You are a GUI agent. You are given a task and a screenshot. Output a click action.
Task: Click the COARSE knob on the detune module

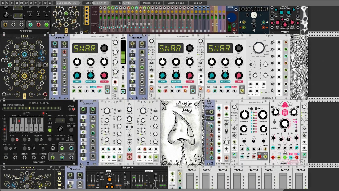tap(130, 119)
